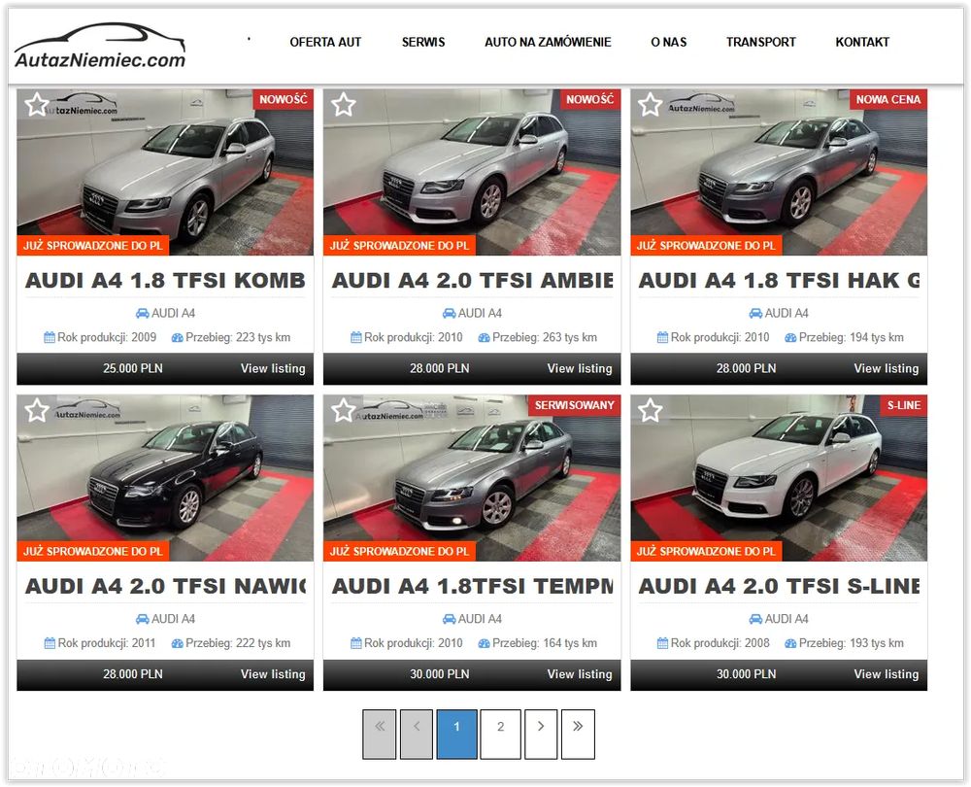Open the O NAS page
971x787 pixels.
point(669,42)
